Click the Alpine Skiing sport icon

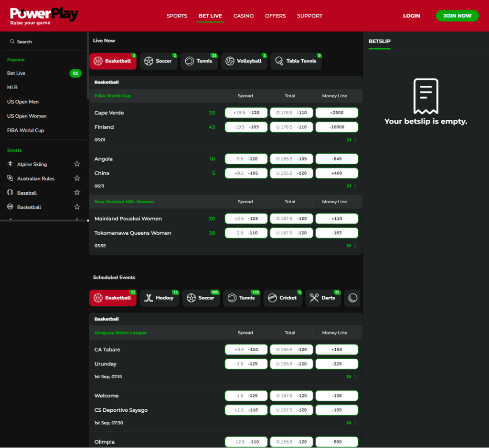tap(10, 164)
